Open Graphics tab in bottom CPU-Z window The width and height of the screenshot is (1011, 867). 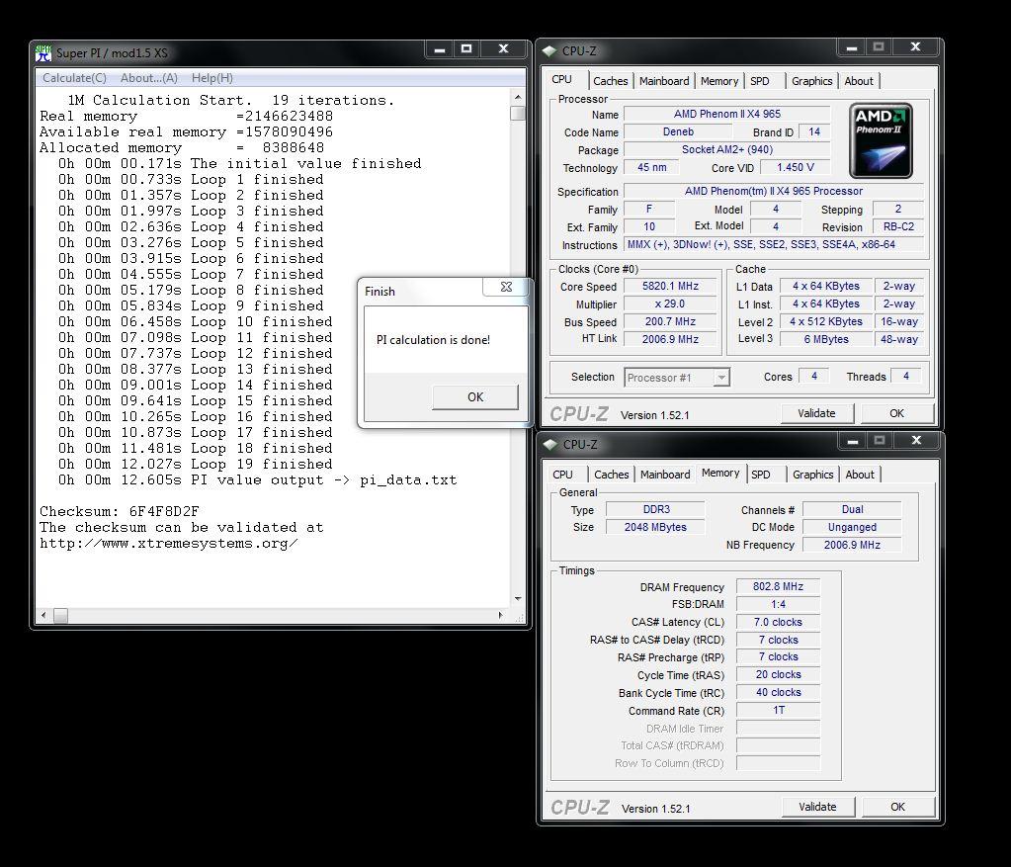click(813, 475)
